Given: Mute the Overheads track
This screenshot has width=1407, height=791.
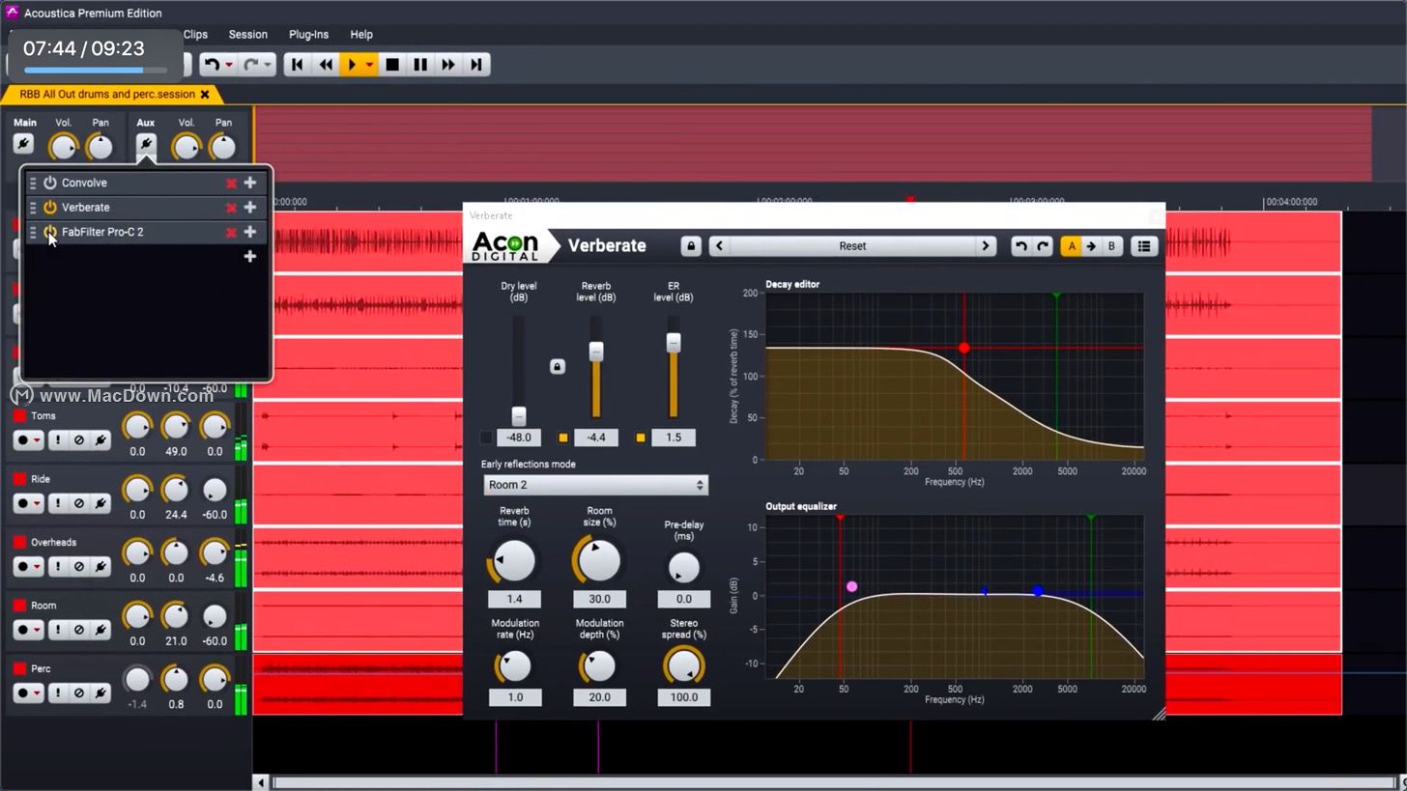Looking at the screenshot, I should coord(79,567).
